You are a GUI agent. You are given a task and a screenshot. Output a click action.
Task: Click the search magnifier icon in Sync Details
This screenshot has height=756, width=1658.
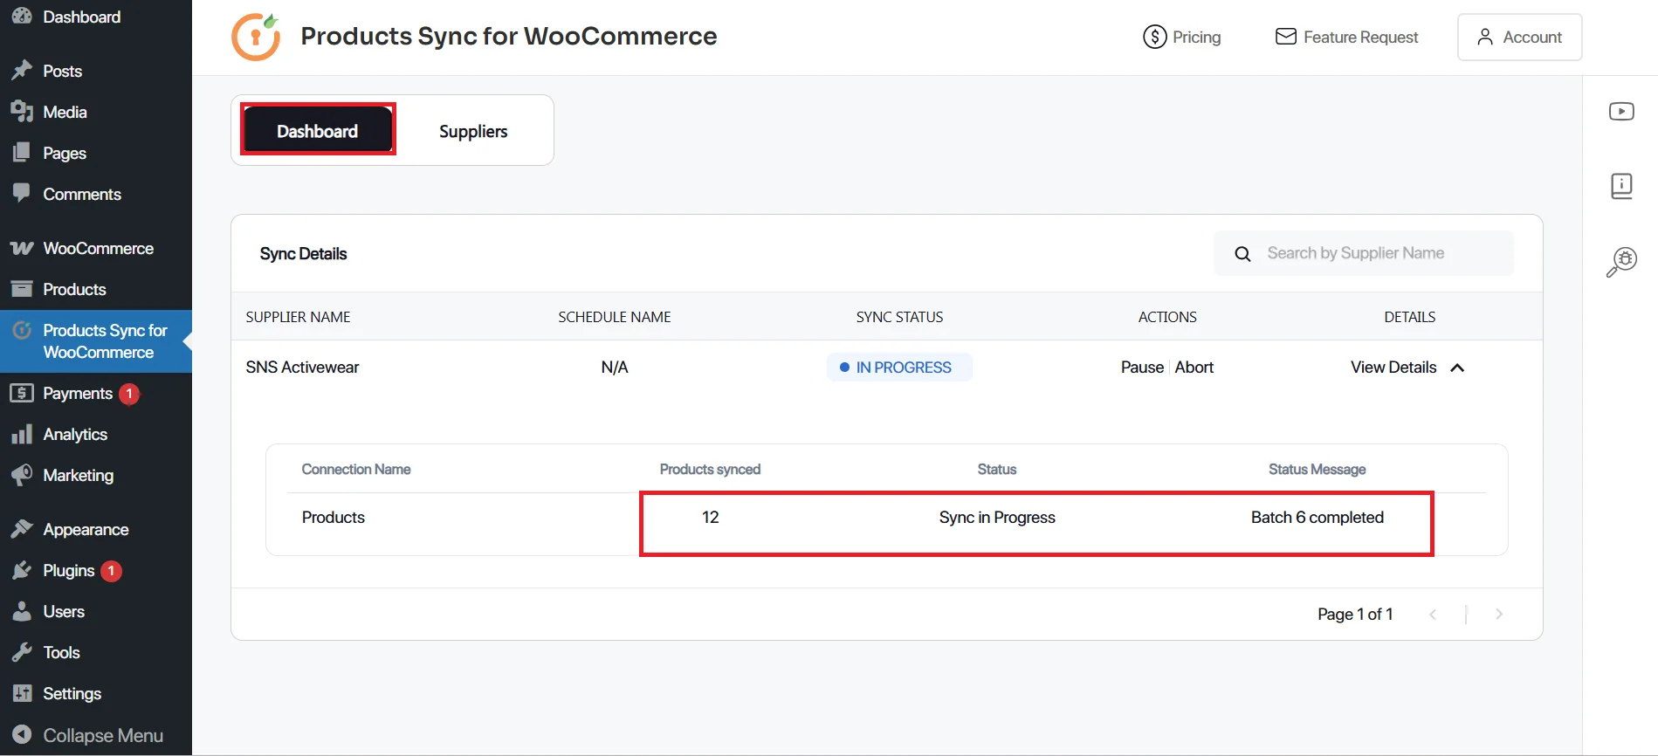[x=1242, y=254]
